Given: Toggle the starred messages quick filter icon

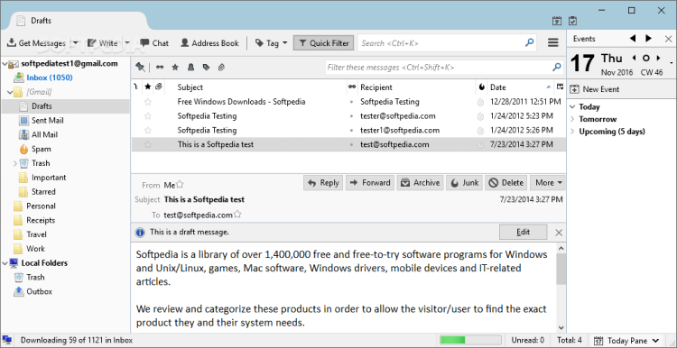Looking at the screenshot, I should 175,68.
